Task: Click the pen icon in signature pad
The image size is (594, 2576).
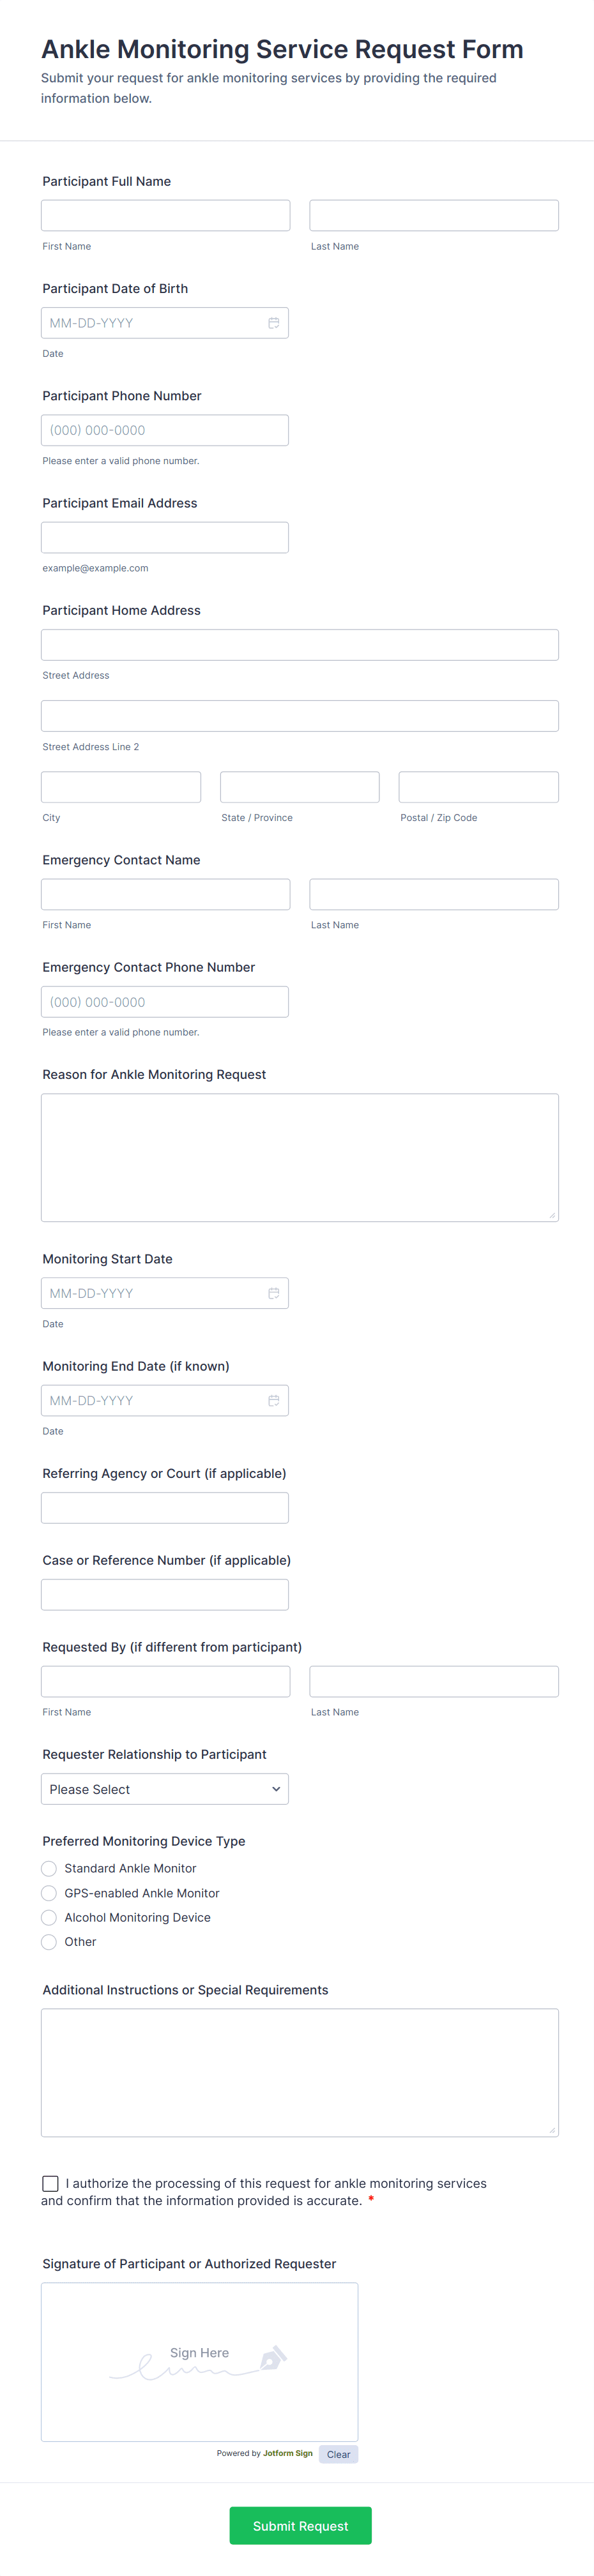Action: (272, 2358)
